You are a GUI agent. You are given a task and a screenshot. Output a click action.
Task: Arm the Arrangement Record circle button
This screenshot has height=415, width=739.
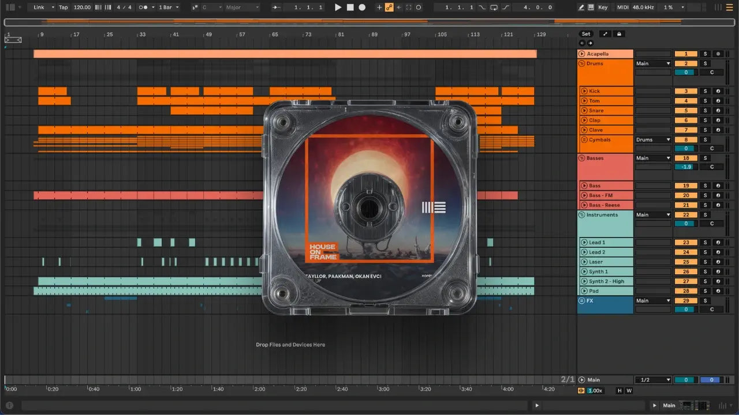(362, 7)
